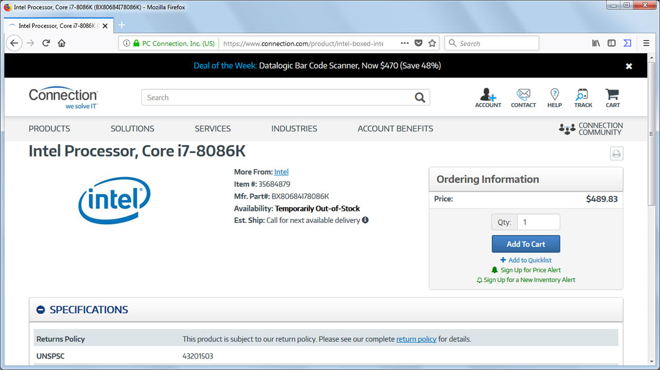
Task: Click the page vertical scrollbar thumb
Action: point(651,133)
